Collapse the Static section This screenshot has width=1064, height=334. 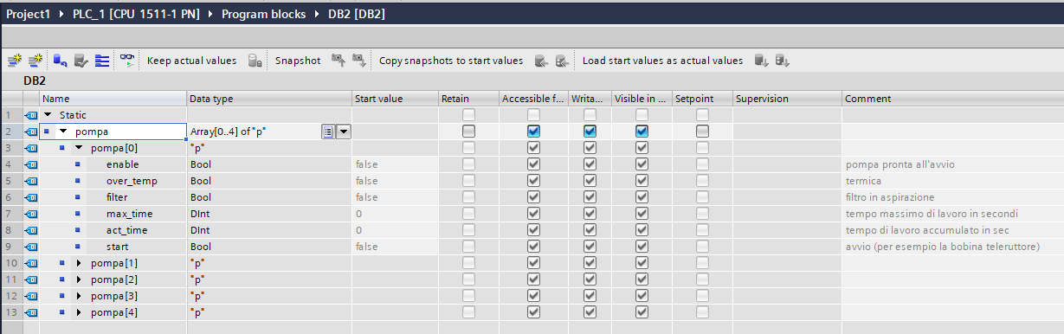(x=47, y=115)
